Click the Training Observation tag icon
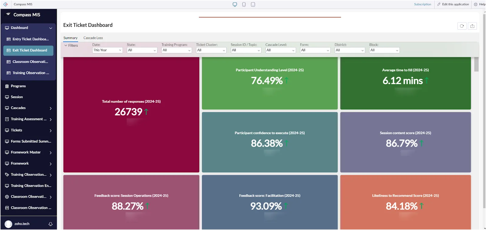The height and width of the screenshot is (230, 486). pos(7,175)
